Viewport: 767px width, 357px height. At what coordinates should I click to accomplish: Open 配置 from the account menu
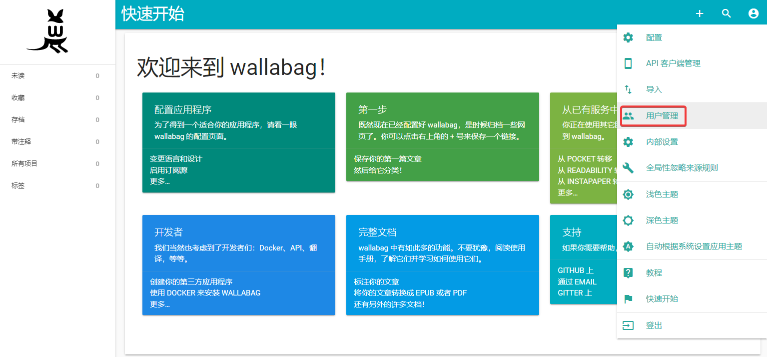(x=654, y=37)
